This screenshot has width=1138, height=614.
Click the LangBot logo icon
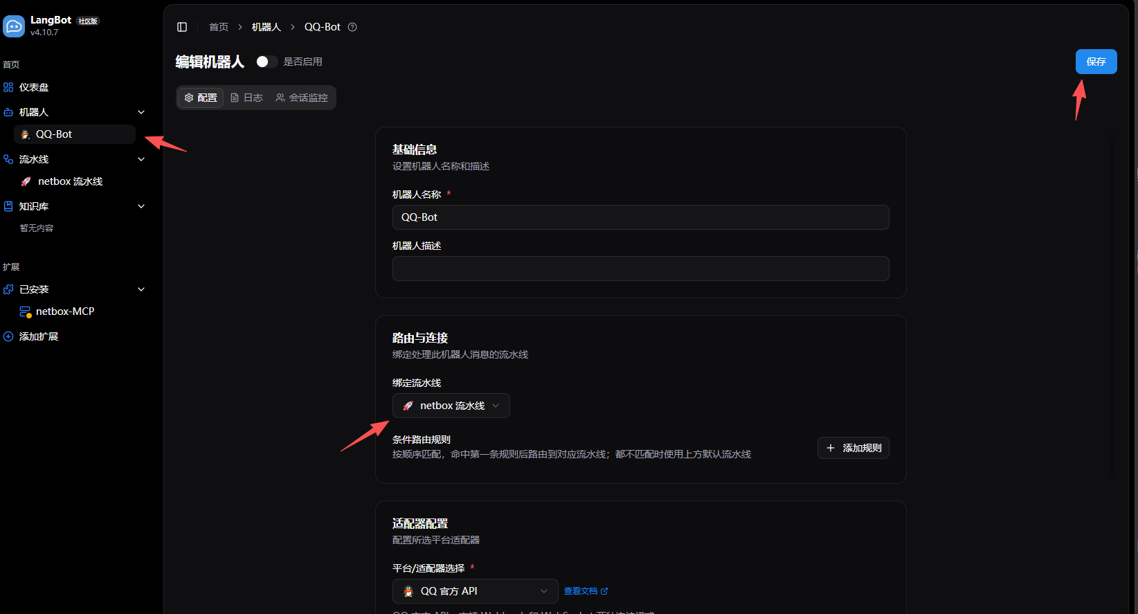[14, 26]
